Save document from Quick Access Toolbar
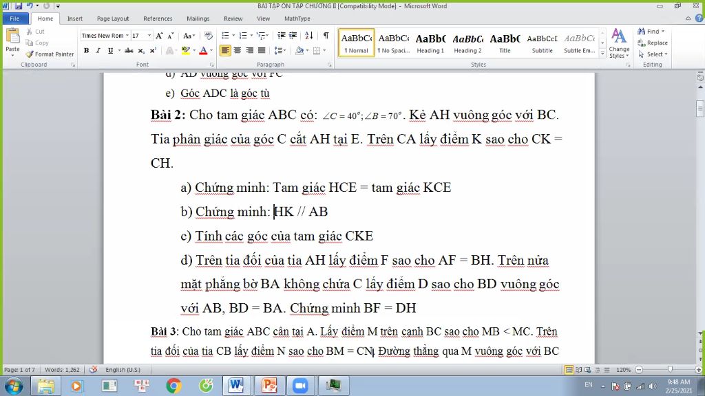 [19, 5]
